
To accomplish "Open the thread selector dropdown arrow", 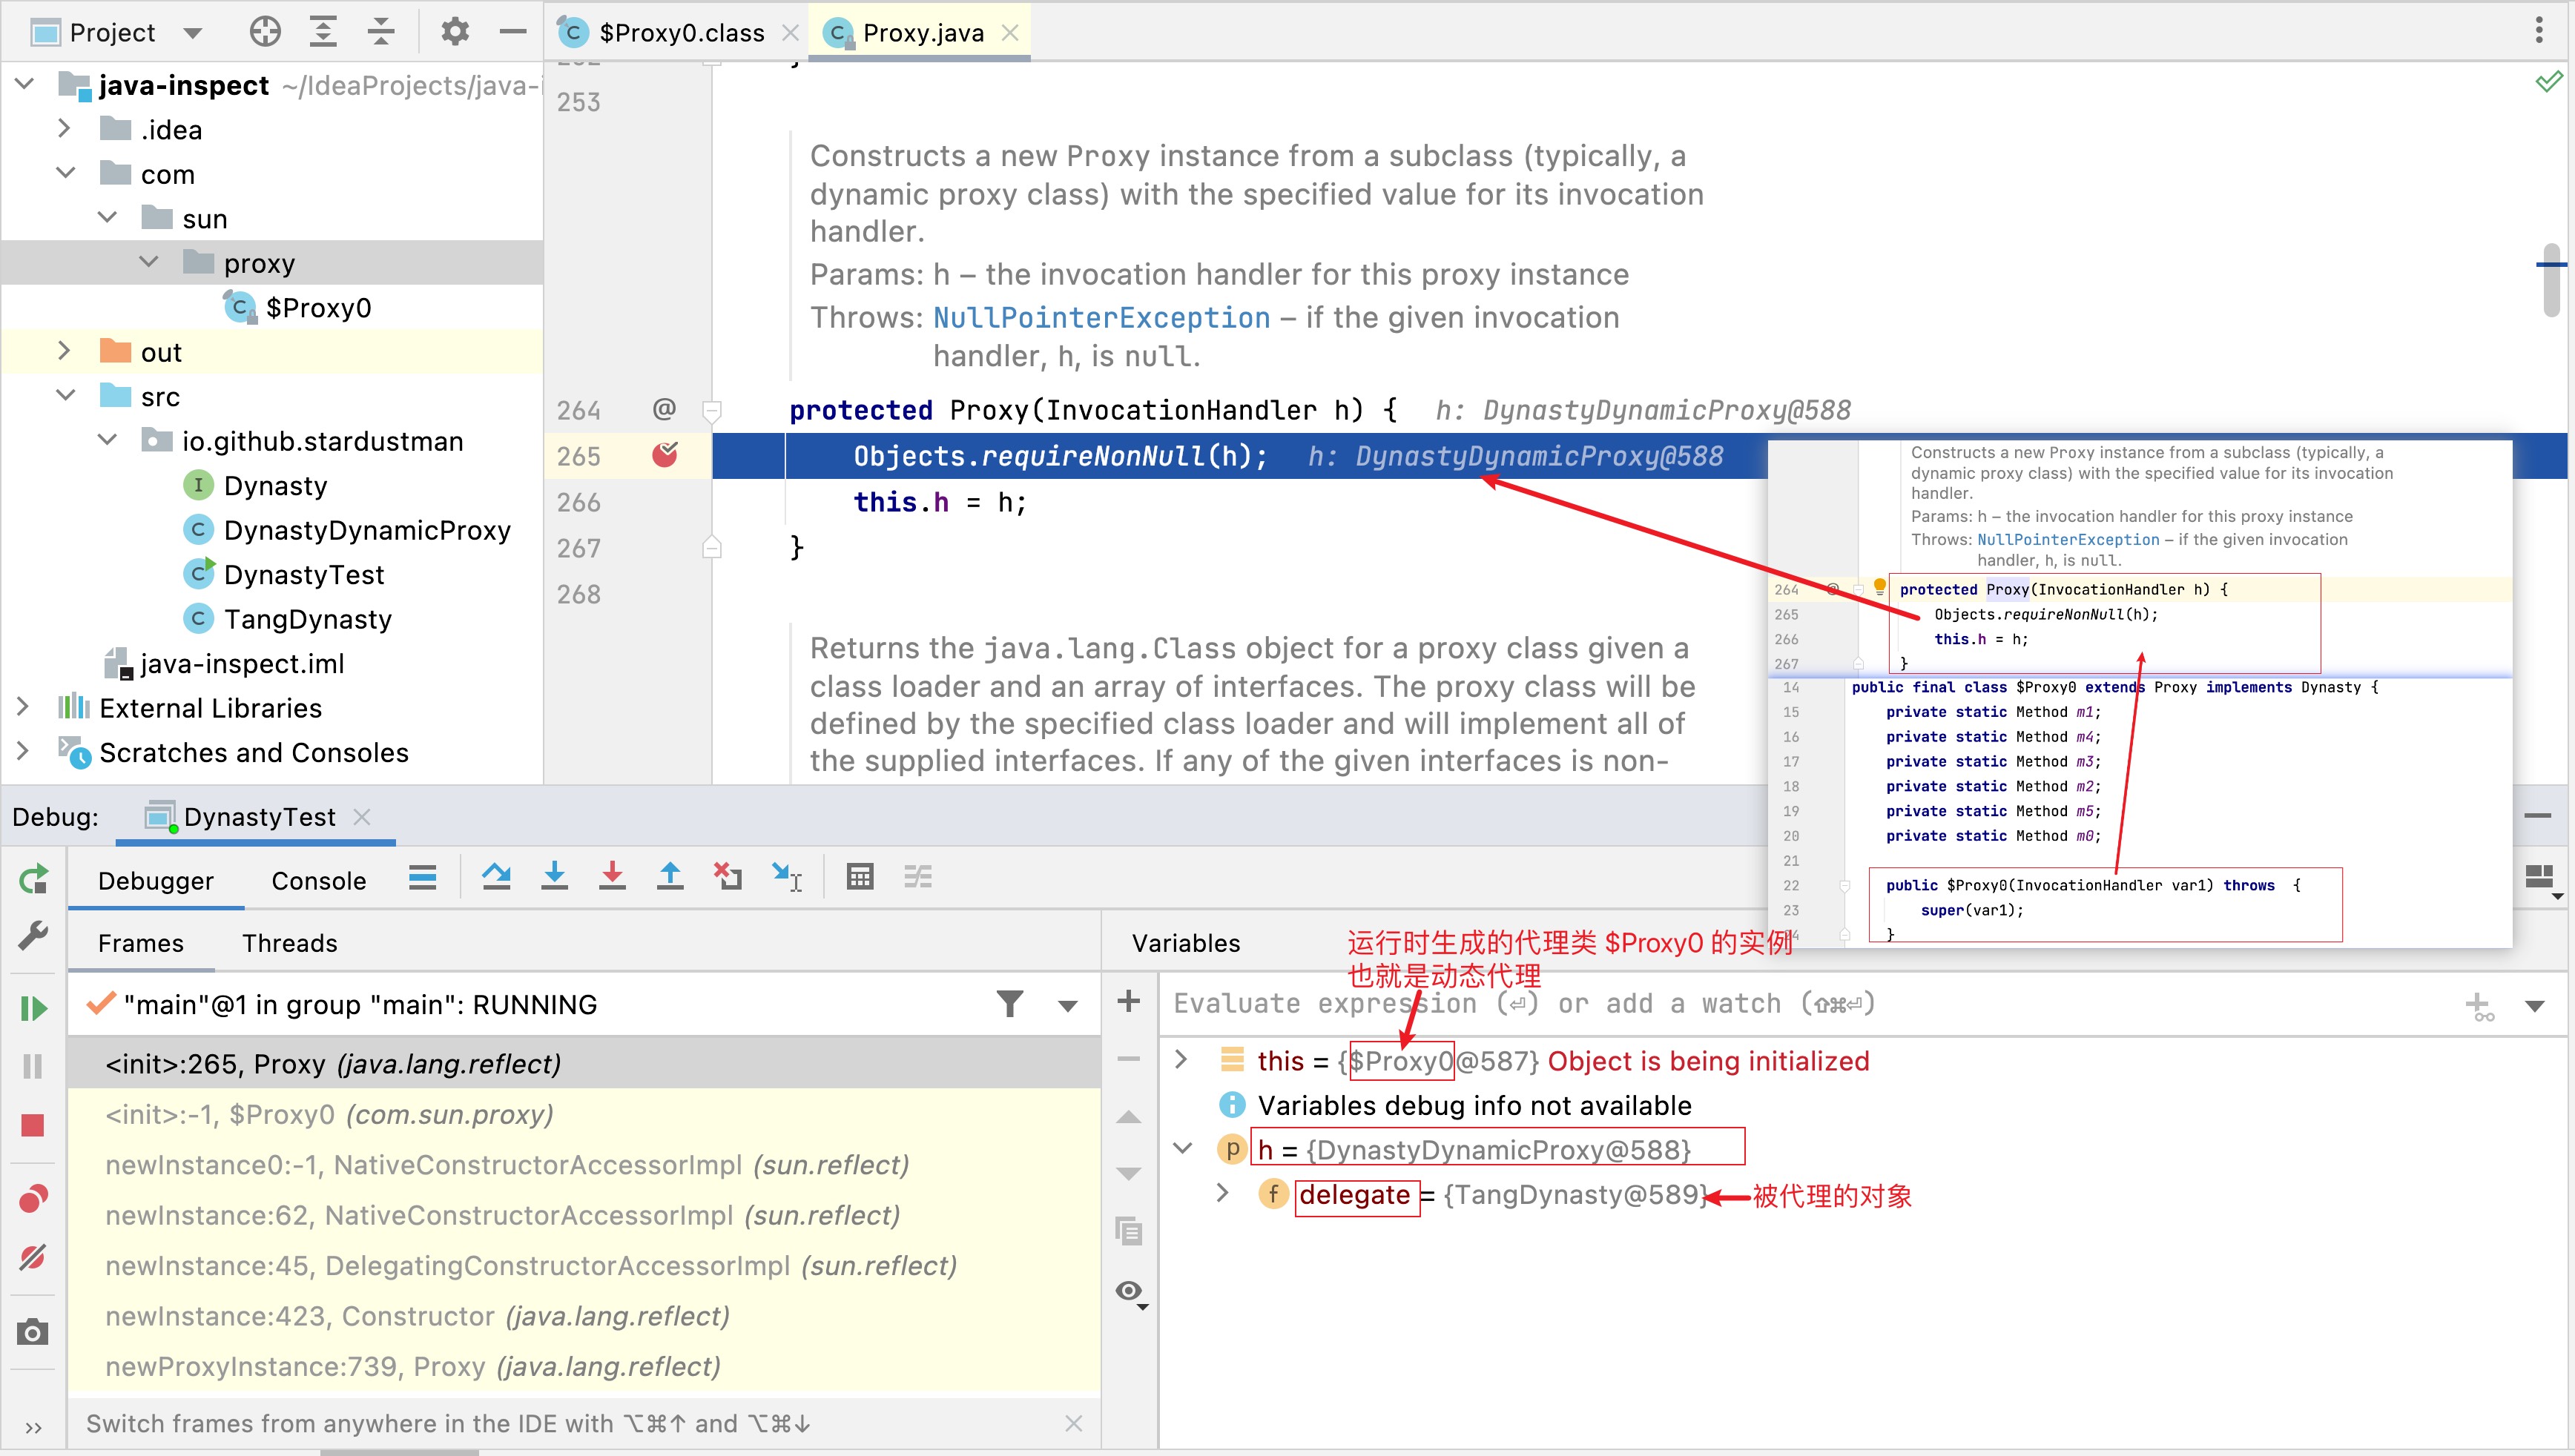I will [x=1067, y=1006].
